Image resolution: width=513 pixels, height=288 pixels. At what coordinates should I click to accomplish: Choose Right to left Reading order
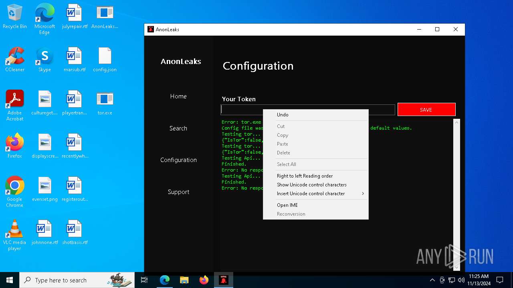(316, 176)
